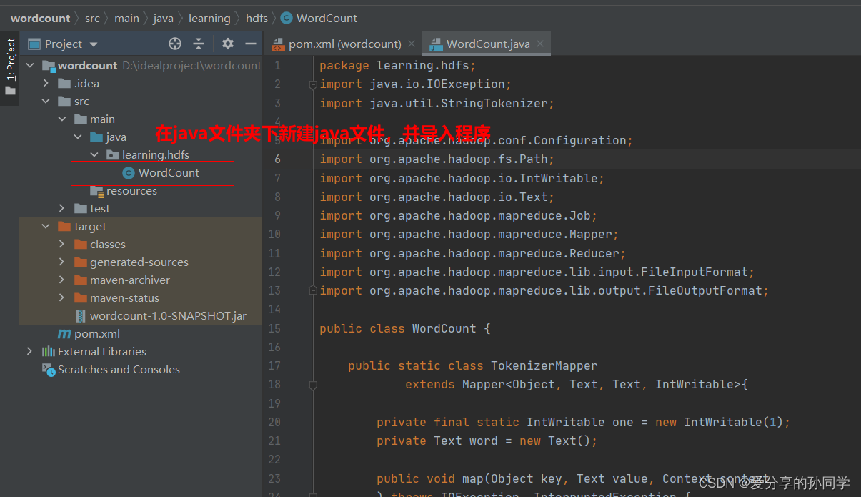Click the WordCount icon in the breadcrumb bar

[287, 18]
